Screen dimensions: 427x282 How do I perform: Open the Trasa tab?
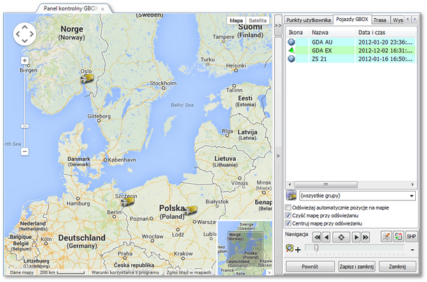click(380, 20)
